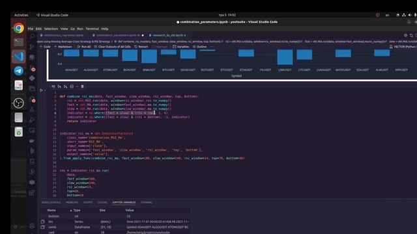The image size is (417, 234).
Task: Click the 'DataFrame' type cell of comb
Action: point(82,227)
